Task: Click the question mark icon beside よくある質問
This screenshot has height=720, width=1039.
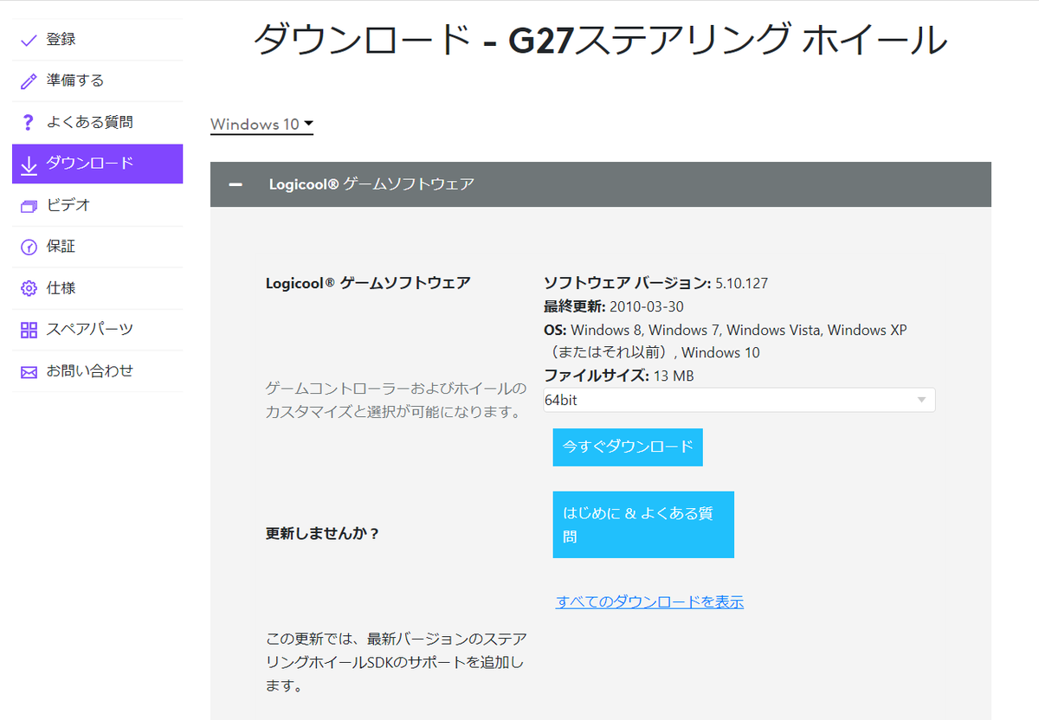Action: click(29, 123)
